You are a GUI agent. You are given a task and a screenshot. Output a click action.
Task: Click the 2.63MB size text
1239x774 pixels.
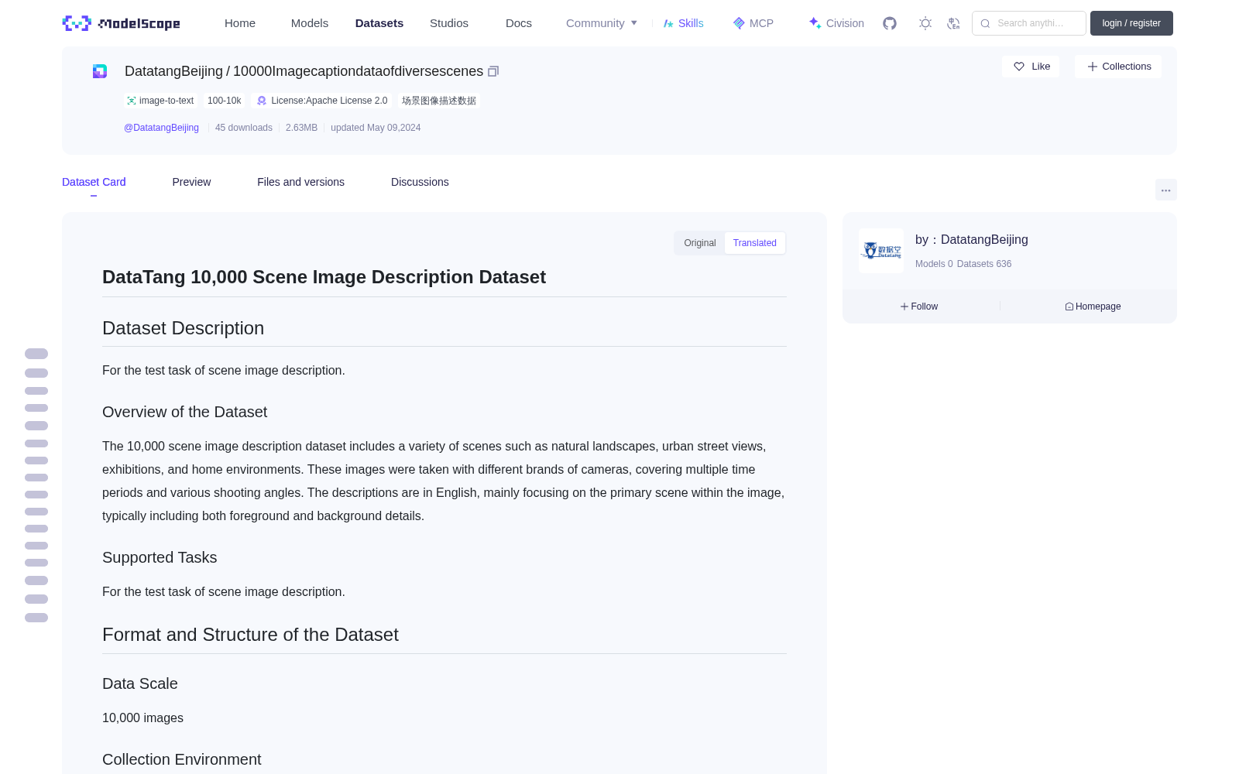coord(301,128)
